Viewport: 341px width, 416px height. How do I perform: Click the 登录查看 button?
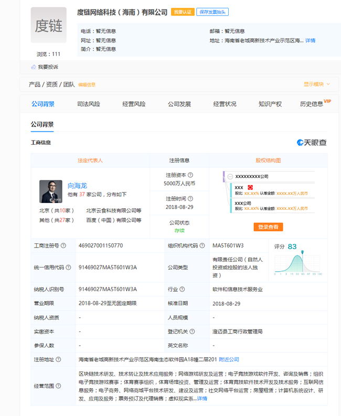(268, 227)
